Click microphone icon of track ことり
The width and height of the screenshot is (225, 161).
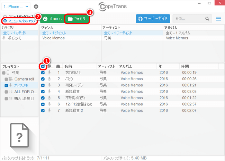[49, 79]
